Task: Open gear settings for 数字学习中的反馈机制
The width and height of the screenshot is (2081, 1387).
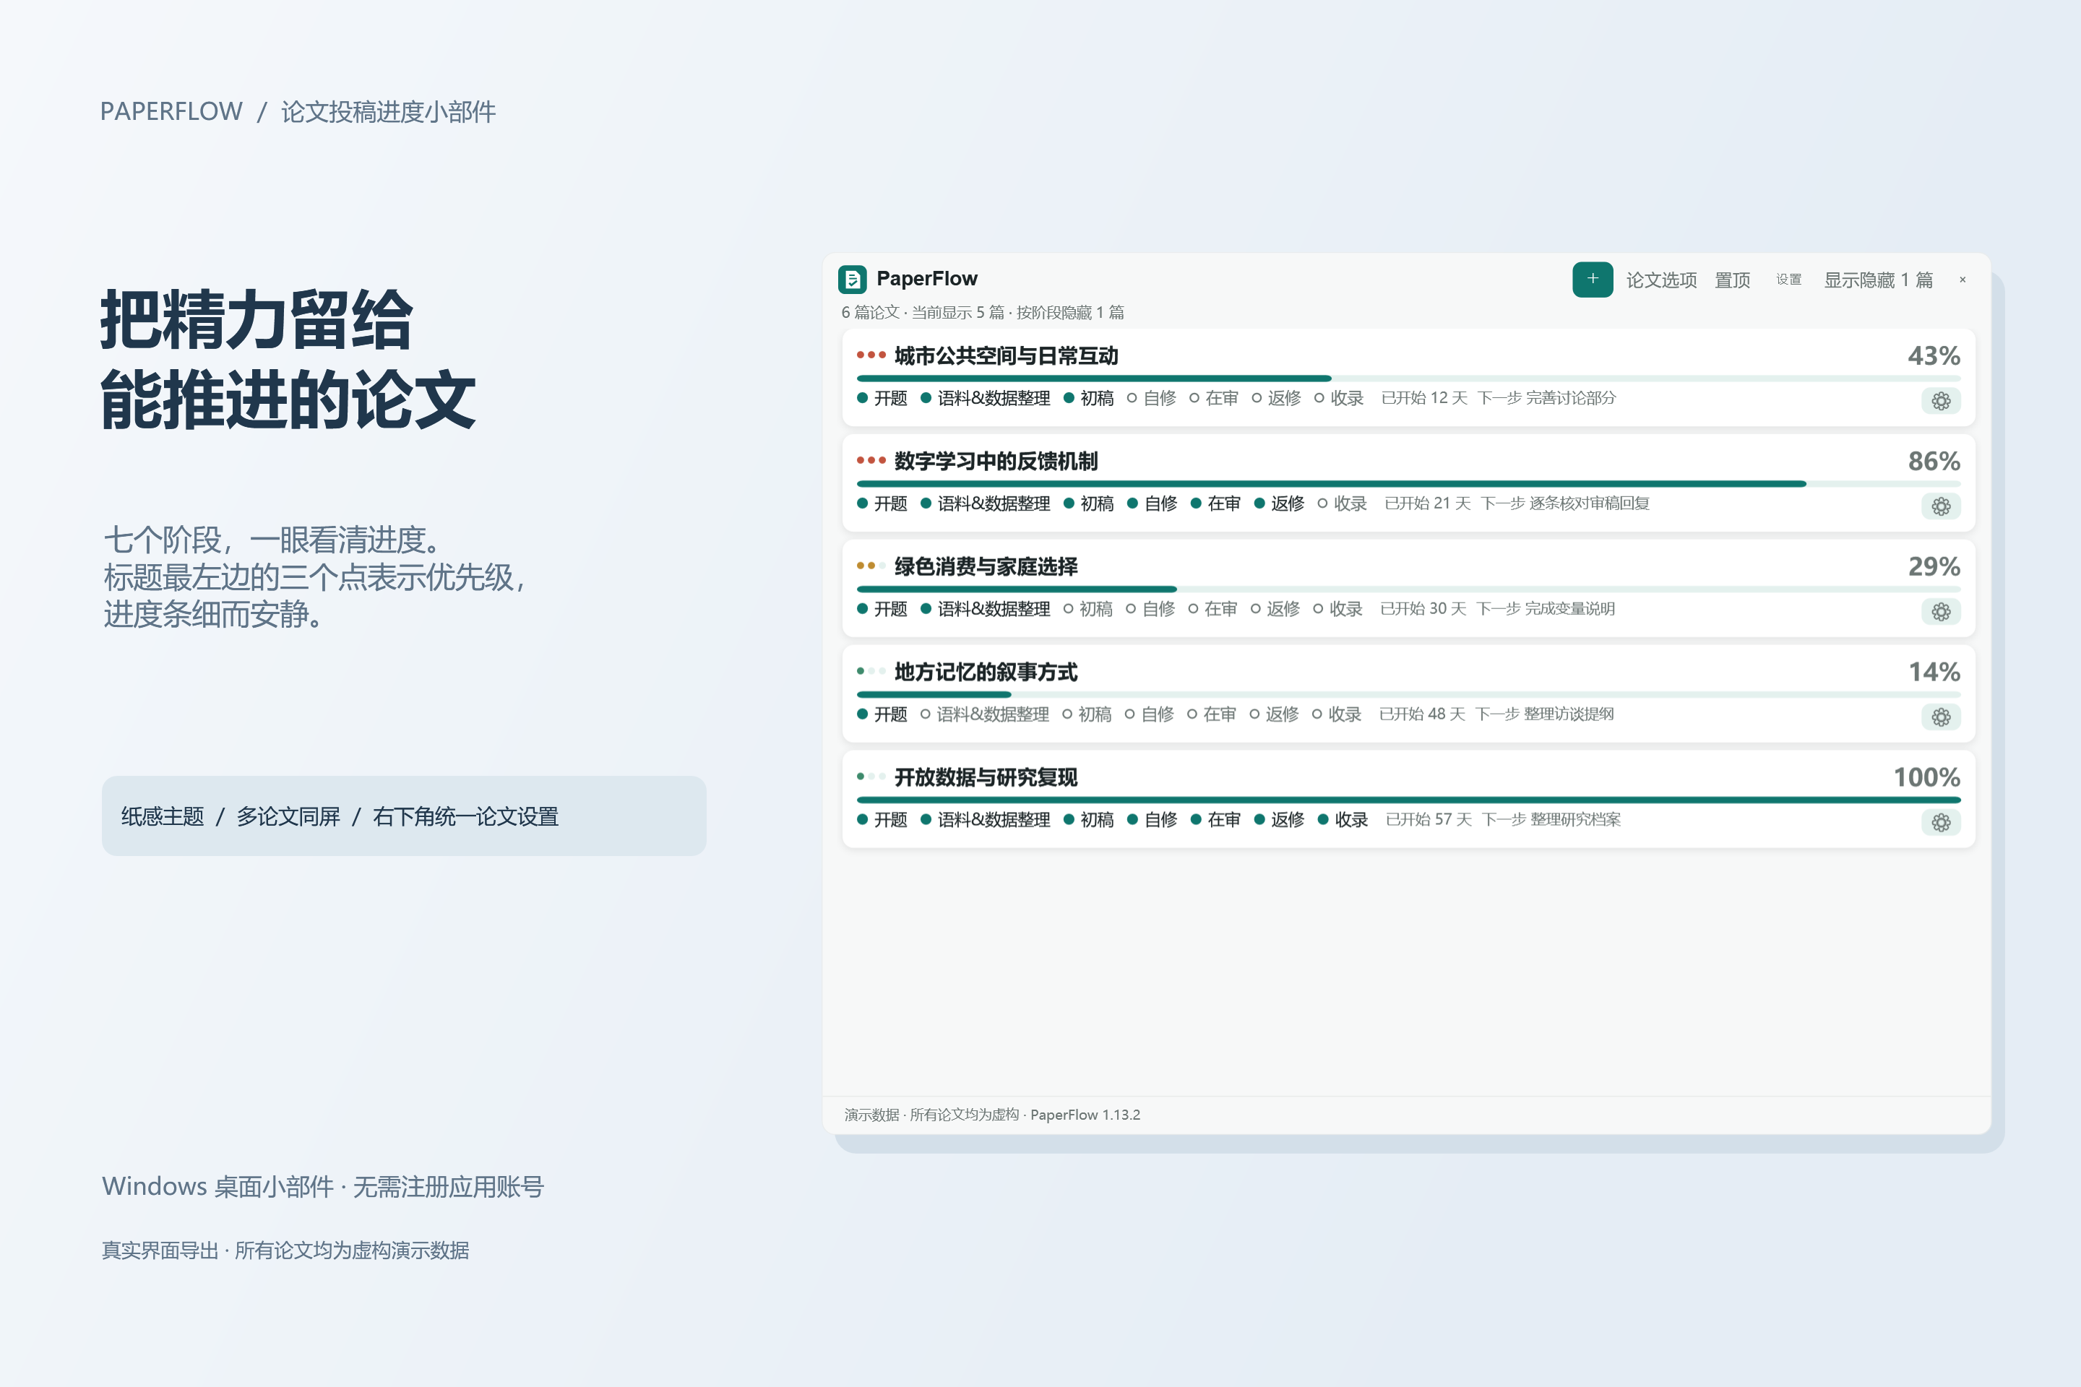Action: click(x=1940, y=506)
